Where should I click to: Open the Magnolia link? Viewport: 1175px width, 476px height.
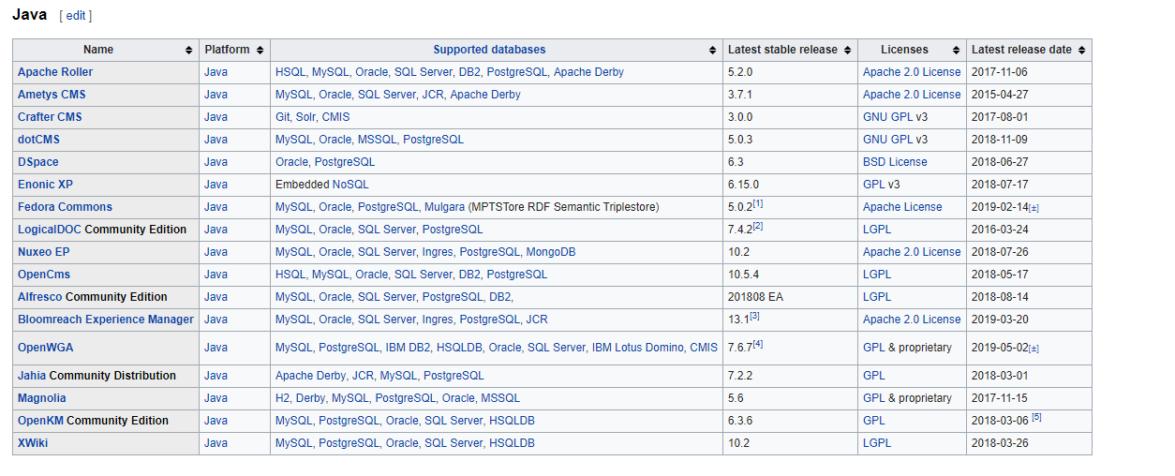(42, 398)
